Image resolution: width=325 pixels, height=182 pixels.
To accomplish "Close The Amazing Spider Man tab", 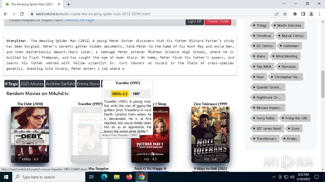I will pyautogui.click(x=59, y=4).
